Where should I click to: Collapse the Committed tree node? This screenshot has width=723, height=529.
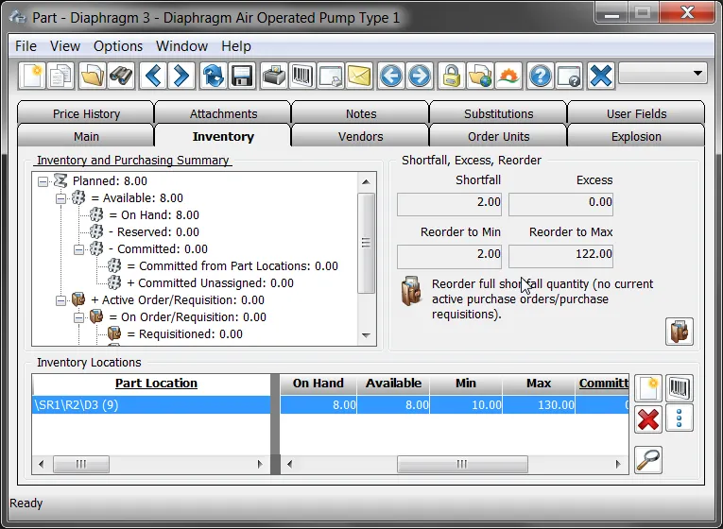click(78, 249)
